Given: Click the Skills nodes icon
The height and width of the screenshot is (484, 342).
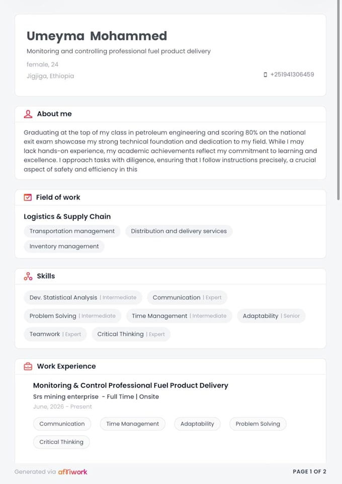Looking at the screenshot, I should click(28, 276).
